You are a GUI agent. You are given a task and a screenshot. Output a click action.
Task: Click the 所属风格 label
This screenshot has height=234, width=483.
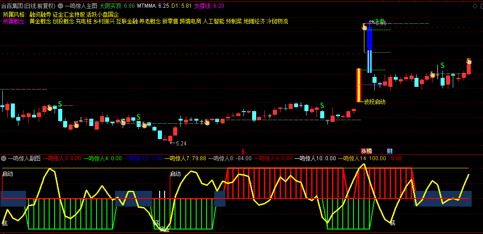point(15,14)
